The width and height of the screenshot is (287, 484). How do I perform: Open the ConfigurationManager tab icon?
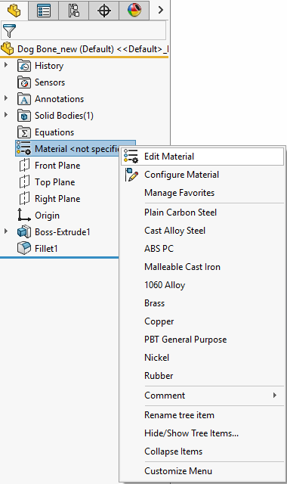[x=74, y=10]
